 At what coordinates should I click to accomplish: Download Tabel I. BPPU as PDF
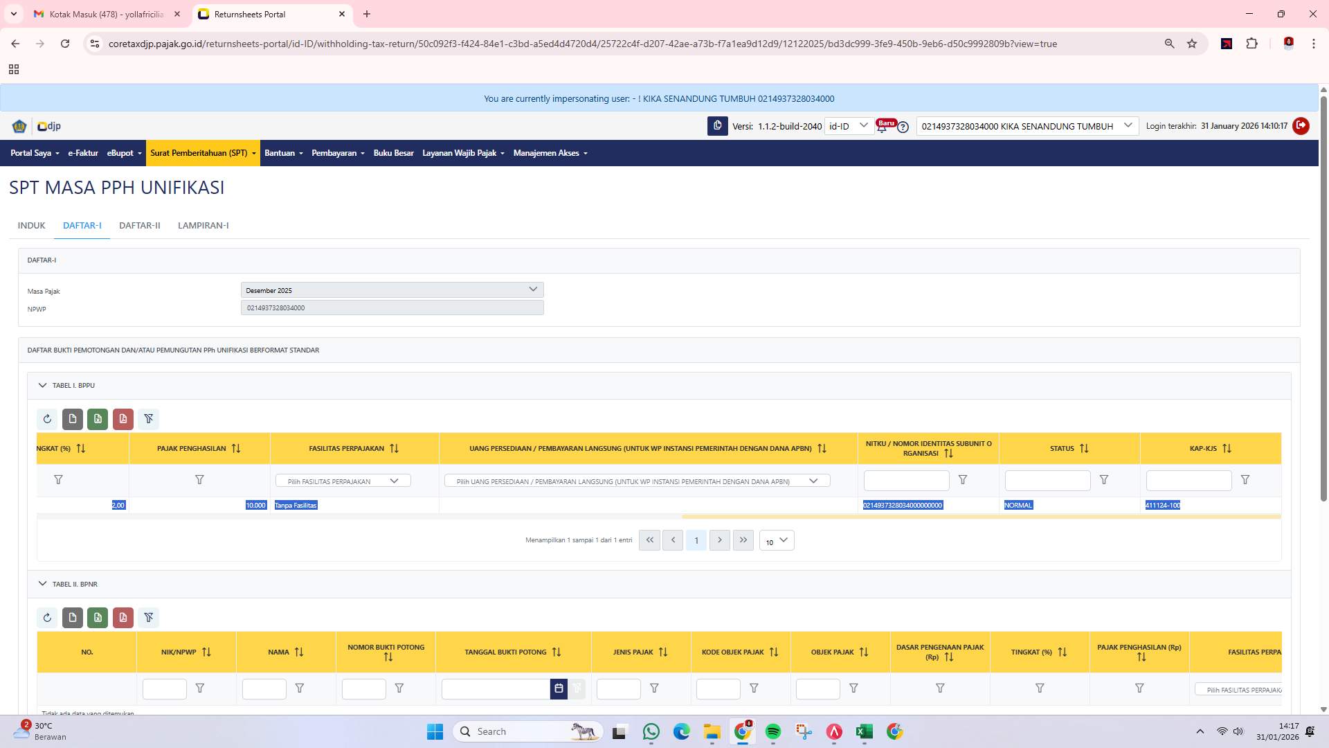(x=123, y=419)
